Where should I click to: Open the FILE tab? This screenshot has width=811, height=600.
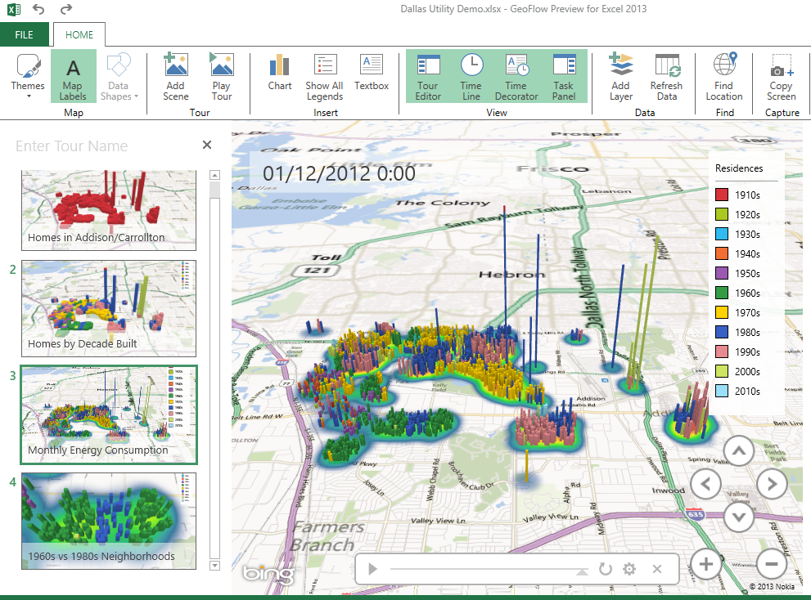pyautogui.click(x=25, y=34)
